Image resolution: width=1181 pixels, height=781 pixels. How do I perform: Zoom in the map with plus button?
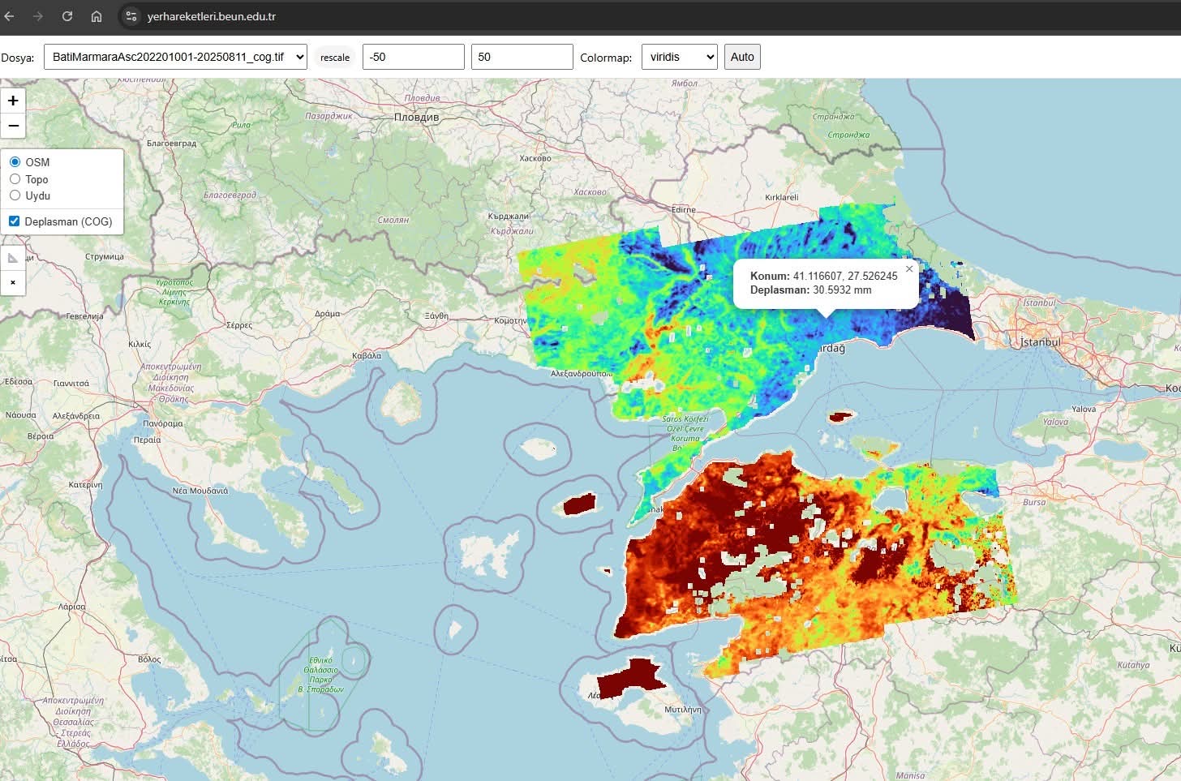(13, 101)
